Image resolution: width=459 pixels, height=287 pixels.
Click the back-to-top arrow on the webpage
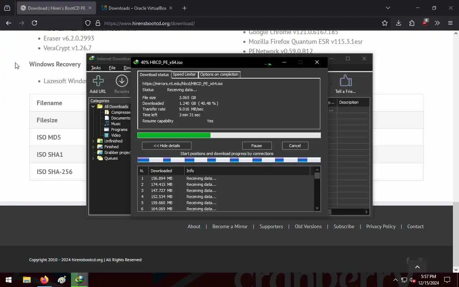click(417, 267)
